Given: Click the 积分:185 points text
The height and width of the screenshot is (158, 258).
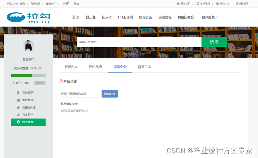Looking at the screenshot, I should 23,83.
